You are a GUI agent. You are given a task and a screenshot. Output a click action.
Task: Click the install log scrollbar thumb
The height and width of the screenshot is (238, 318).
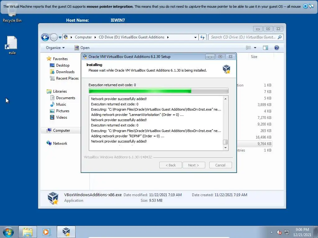pos(225,142)
